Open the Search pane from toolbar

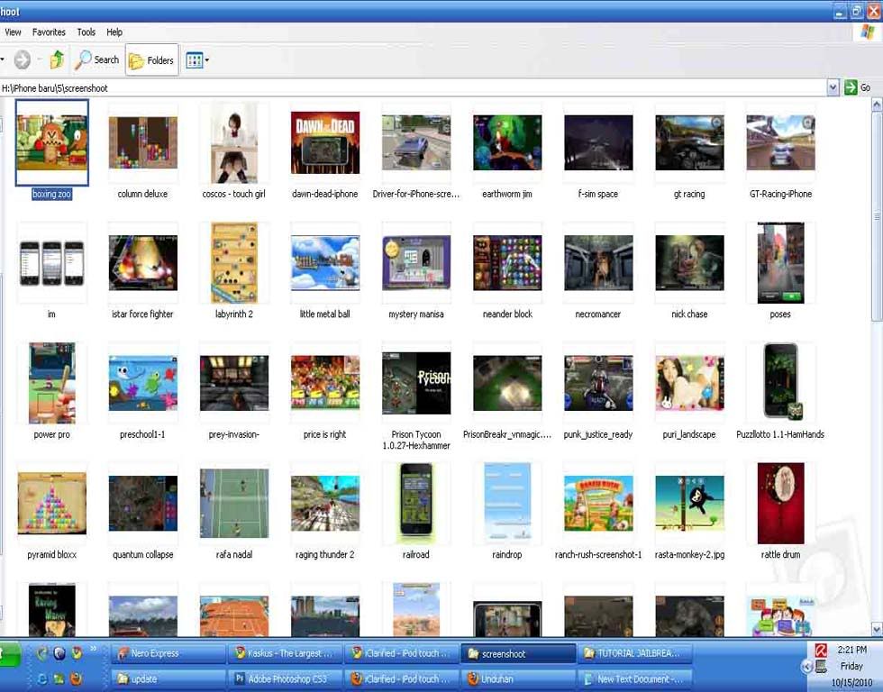[97, 59]
